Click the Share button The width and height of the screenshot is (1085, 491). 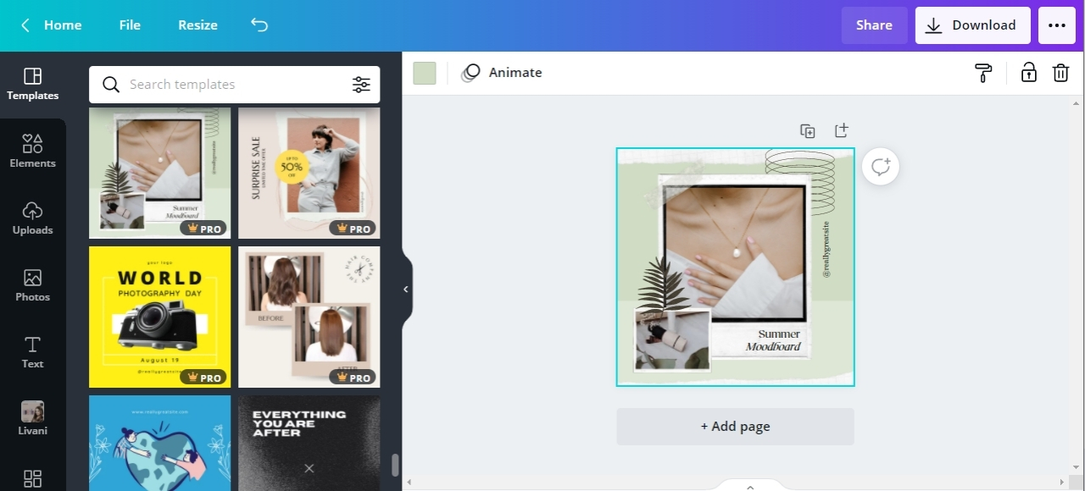point(874,25)
